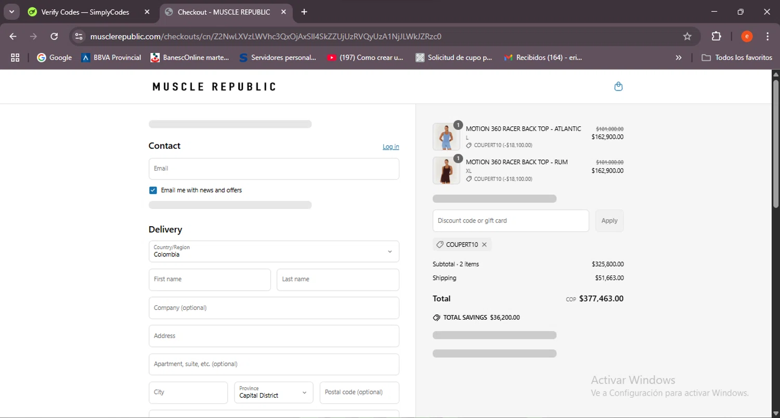Image resolution: width=780 pixels, height=418 pixels.
Task: Show more bookmarks with the chevron
Action: pos(679,58)
